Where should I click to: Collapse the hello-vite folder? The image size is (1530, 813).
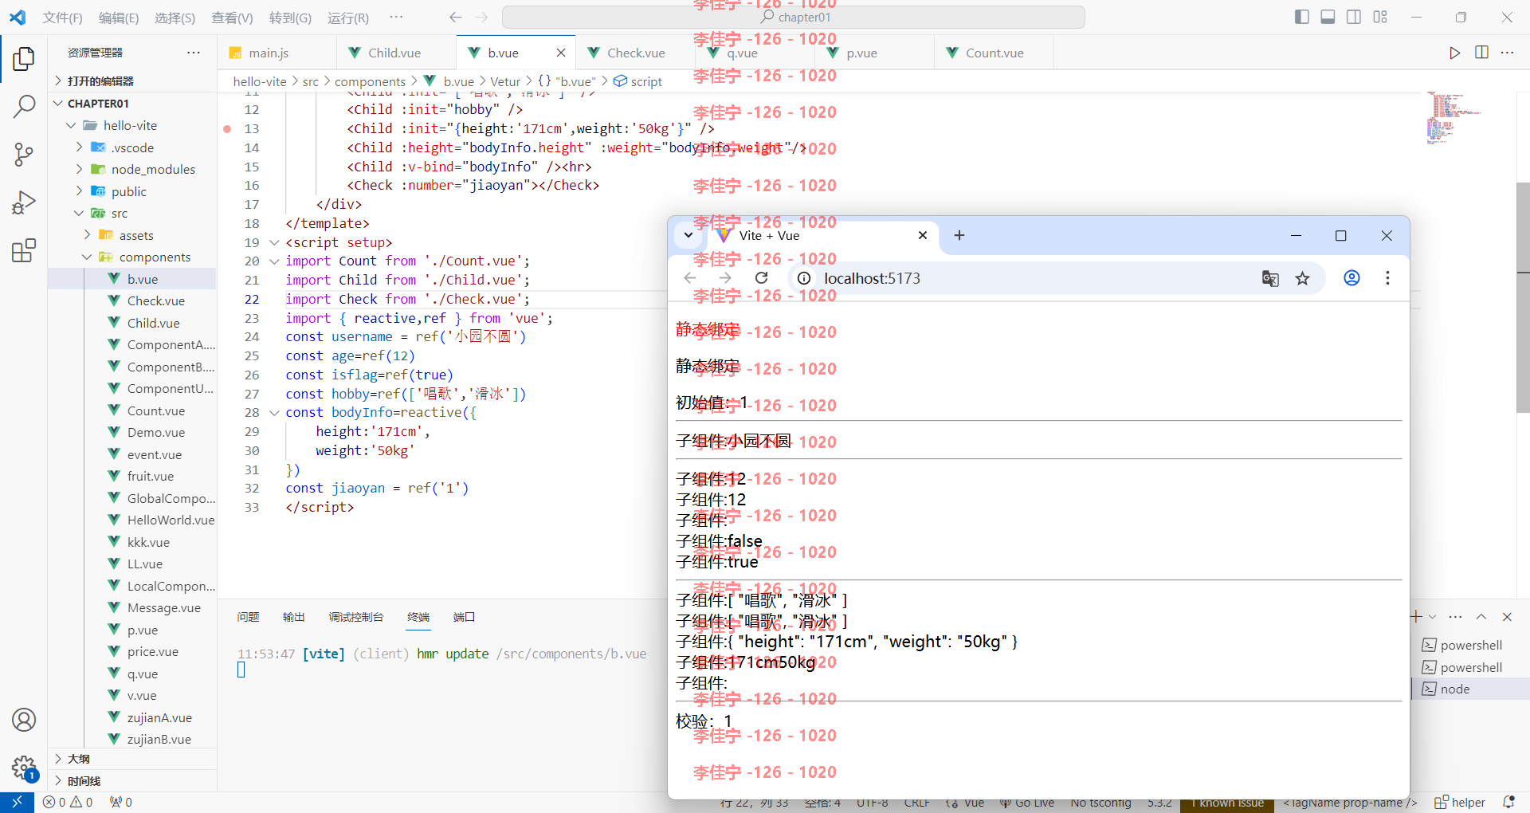coord(71,125)
